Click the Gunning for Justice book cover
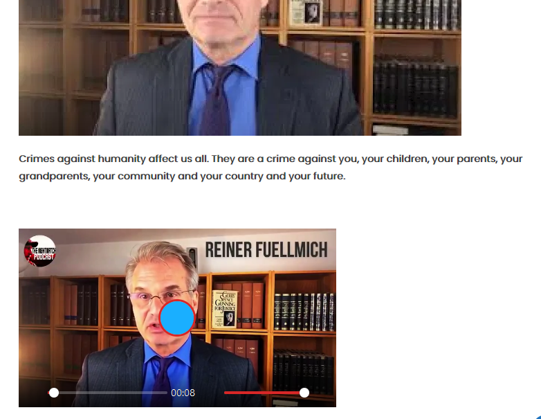 coord(225,309)
